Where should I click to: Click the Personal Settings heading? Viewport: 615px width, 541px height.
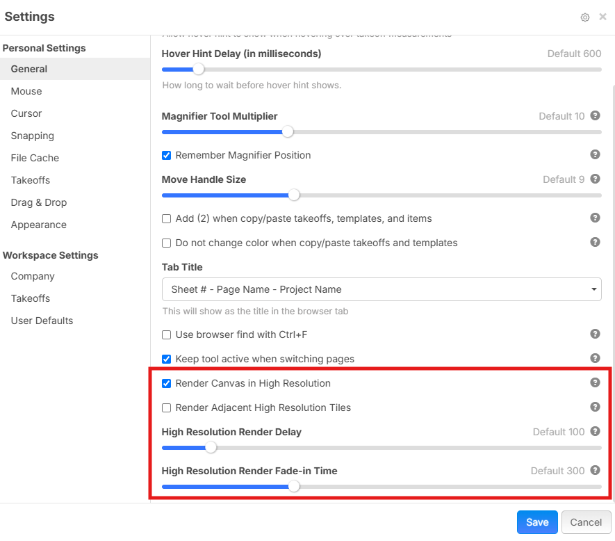tap(44, 48)
